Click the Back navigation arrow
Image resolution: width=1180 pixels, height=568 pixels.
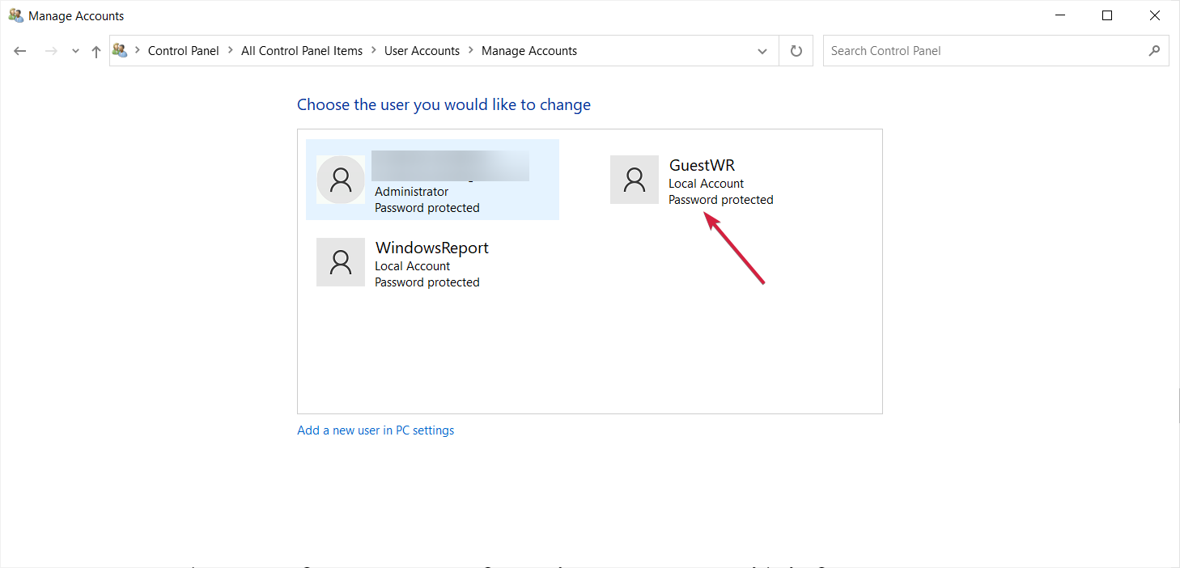tap(20, 51)
